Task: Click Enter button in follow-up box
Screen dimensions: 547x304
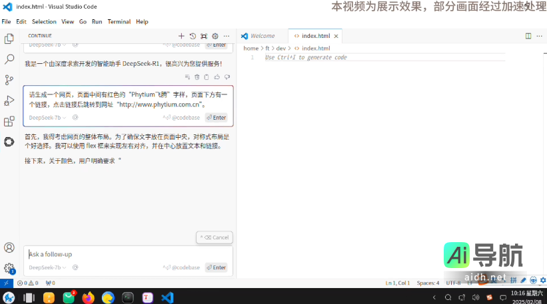Action: coord(217,267)
